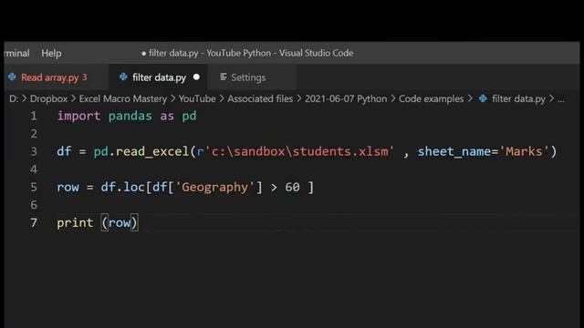Click 'df.loc' on line 5
Screen dimensions: 584x328
coord(122,187)
